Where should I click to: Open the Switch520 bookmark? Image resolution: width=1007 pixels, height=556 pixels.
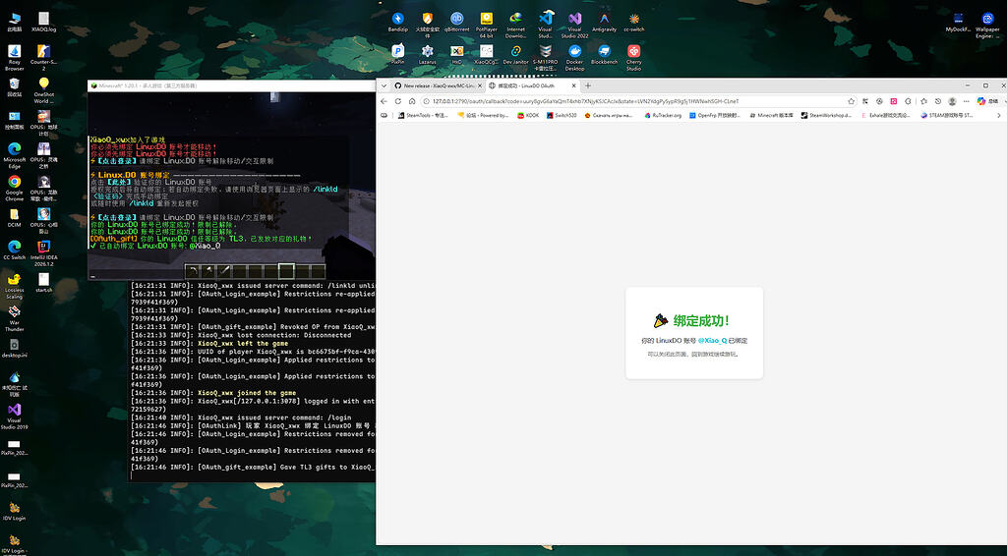coord(562,116)
